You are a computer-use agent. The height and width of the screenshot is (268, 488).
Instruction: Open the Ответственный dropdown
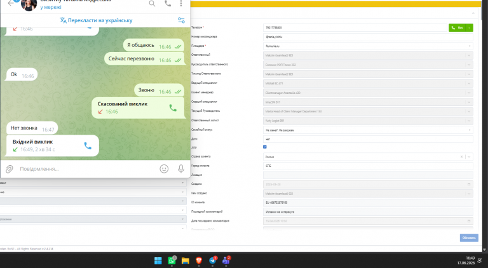(x=368, y=55)
